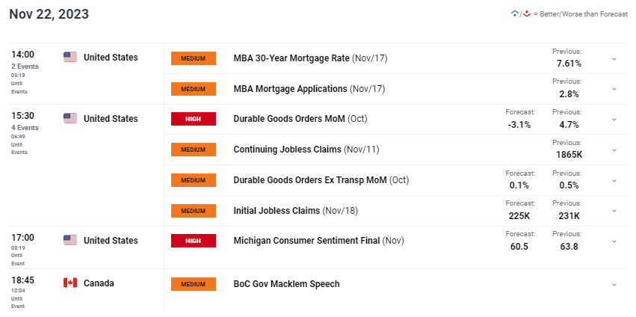The height and width of the screenshot is (317, 636).
Task: Open Durable Goods Orders Ex Transp MoM
Action: [321, 180]
